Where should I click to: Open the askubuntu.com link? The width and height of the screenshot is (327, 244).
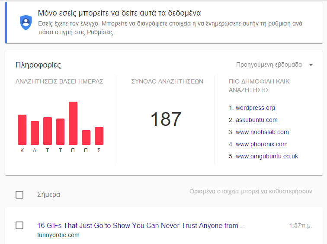click(256, 120)
